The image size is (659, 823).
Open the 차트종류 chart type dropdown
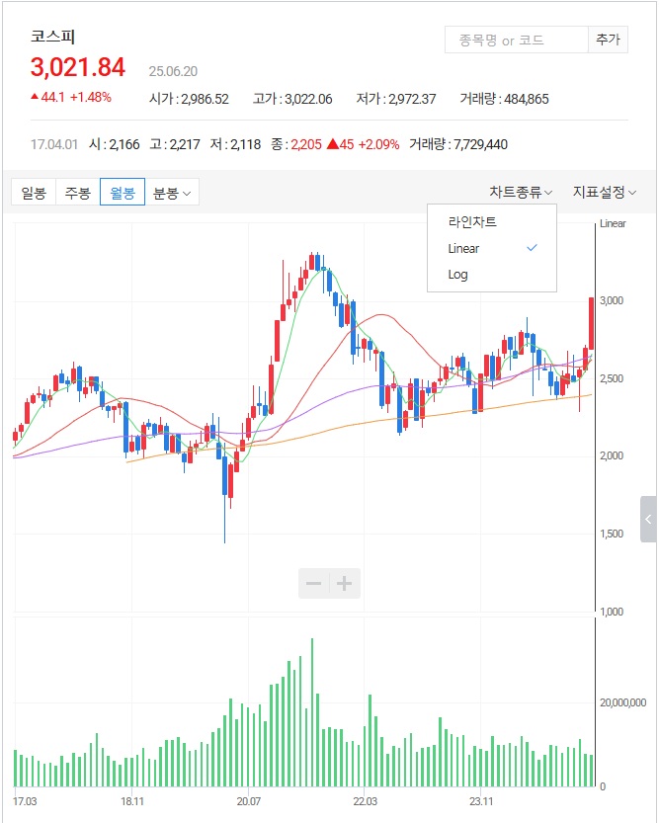click(521, 192)
